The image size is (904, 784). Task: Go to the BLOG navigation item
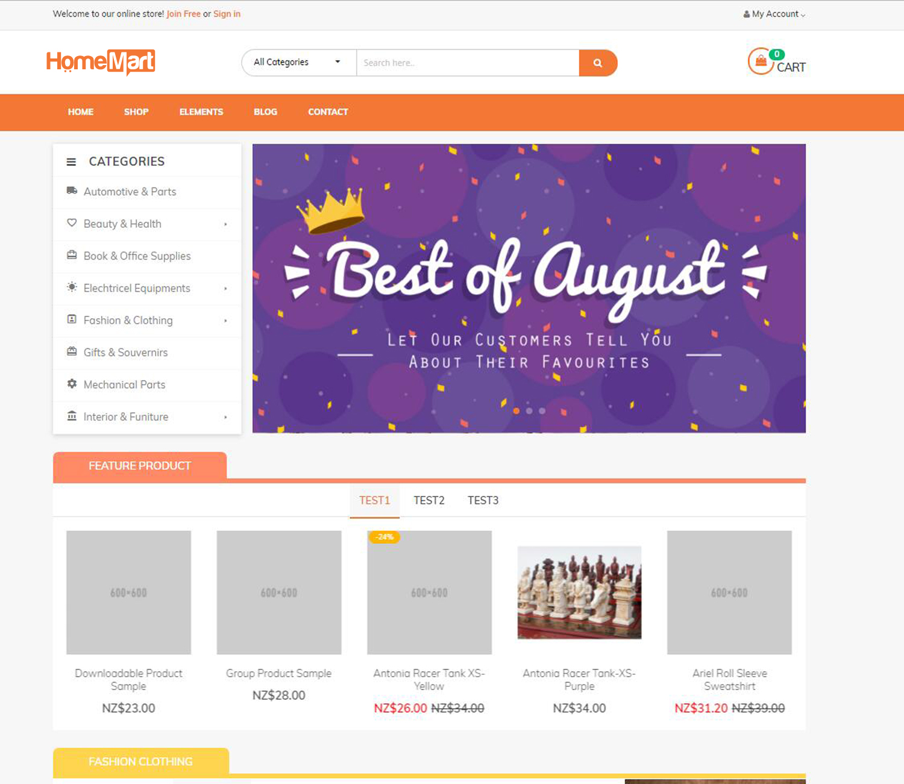tap(265, 112)
